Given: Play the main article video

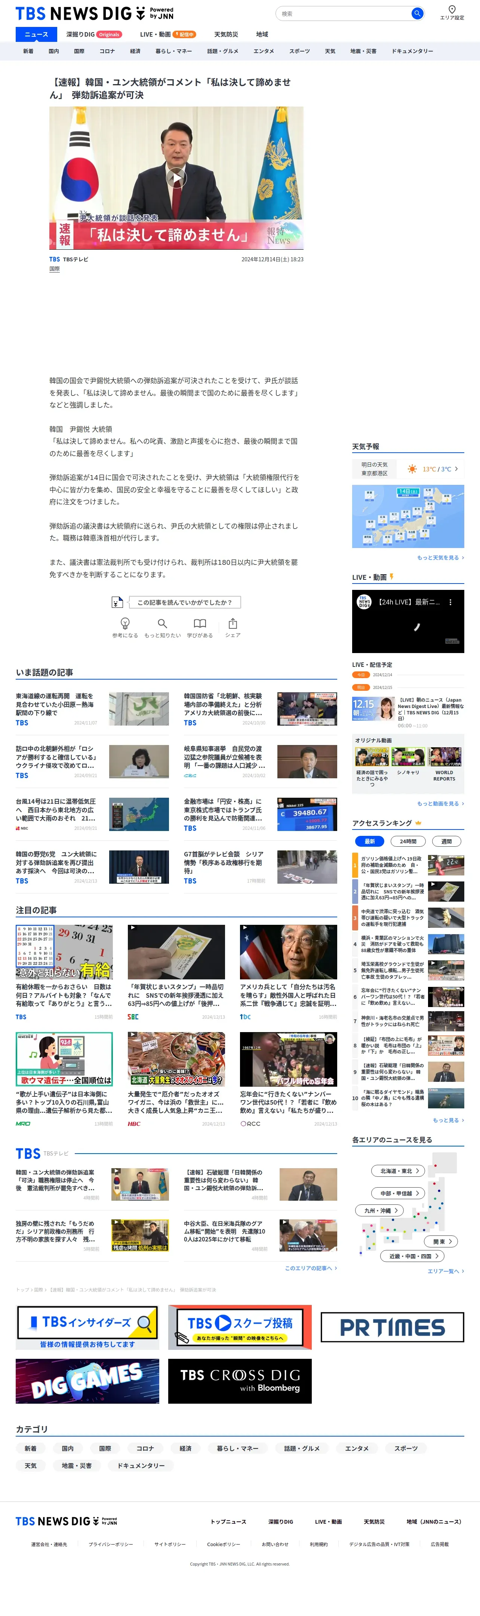Looking at the screenshot, I should [x=176, y=178].
